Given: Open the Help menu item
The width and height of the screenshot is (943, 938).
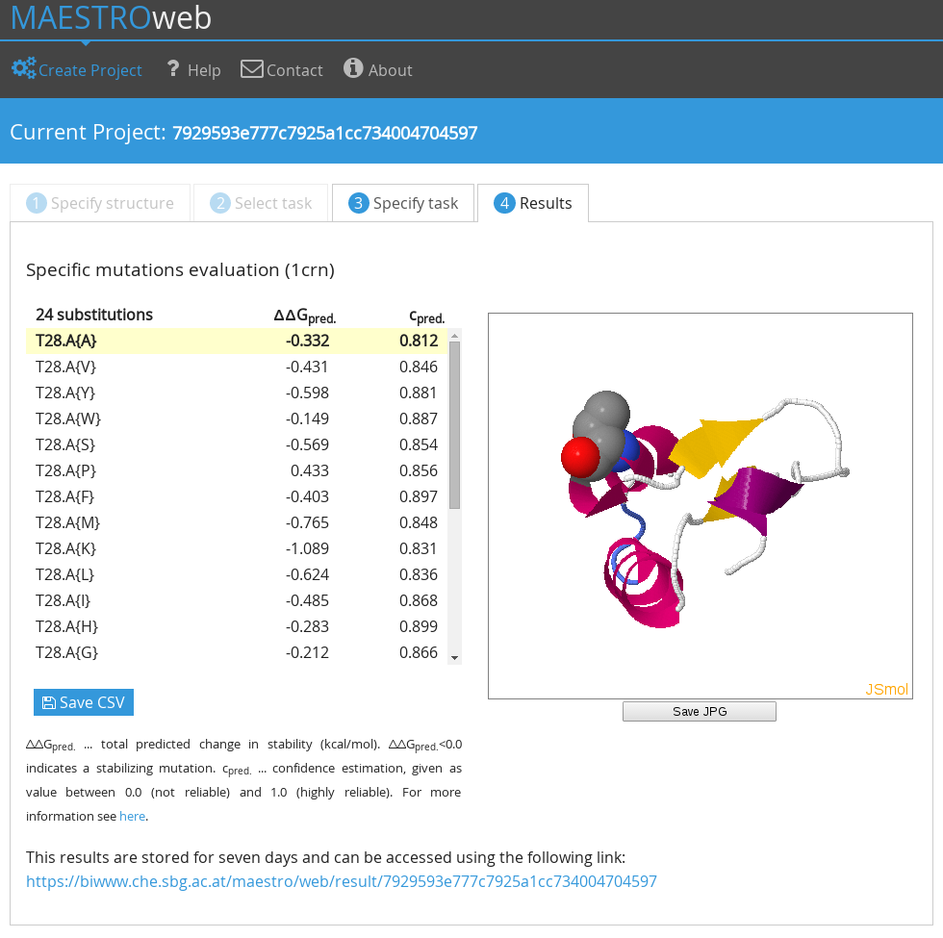Looking at the screenshot, I should click(x=193, y=69).
